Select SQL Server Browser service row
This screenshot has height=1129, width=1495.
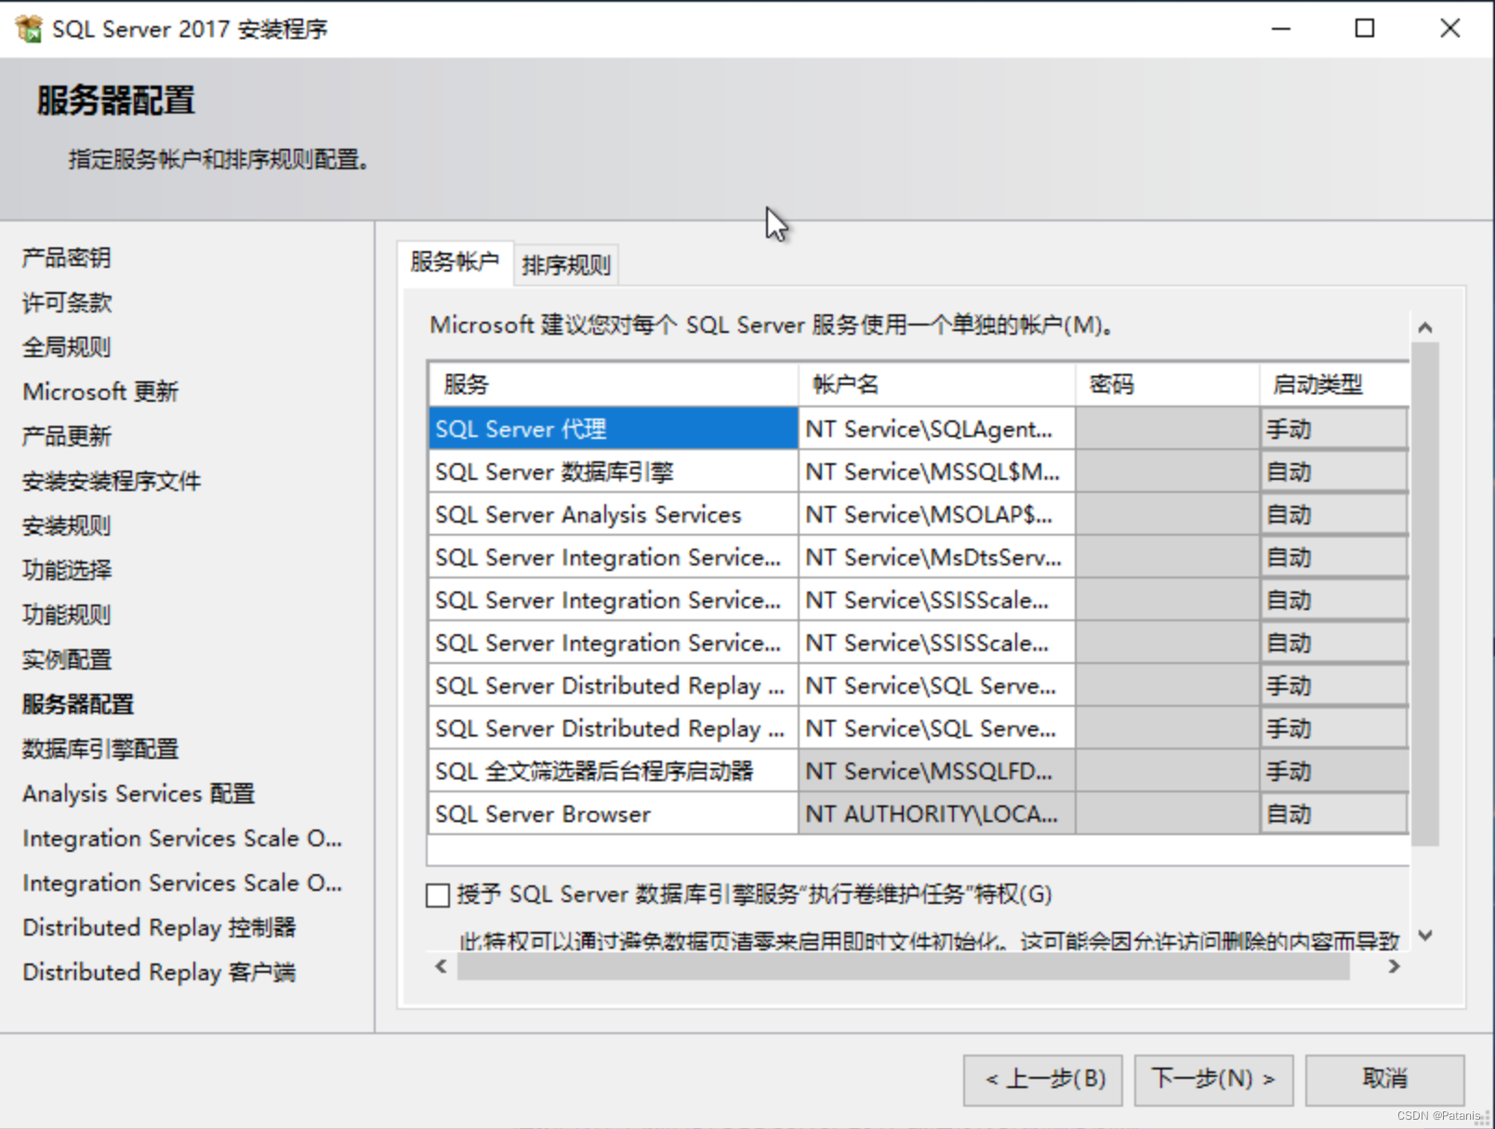pos(614,814)
